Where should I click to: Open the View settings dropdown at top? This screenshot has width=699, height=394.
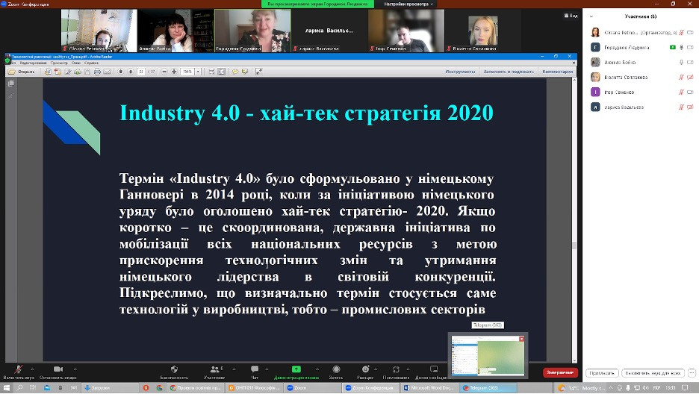[x=408, y=4]
